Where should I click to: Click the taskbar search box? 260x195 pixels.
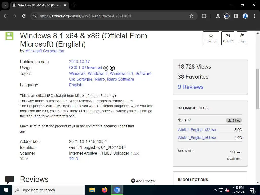(x=49, y=190)
